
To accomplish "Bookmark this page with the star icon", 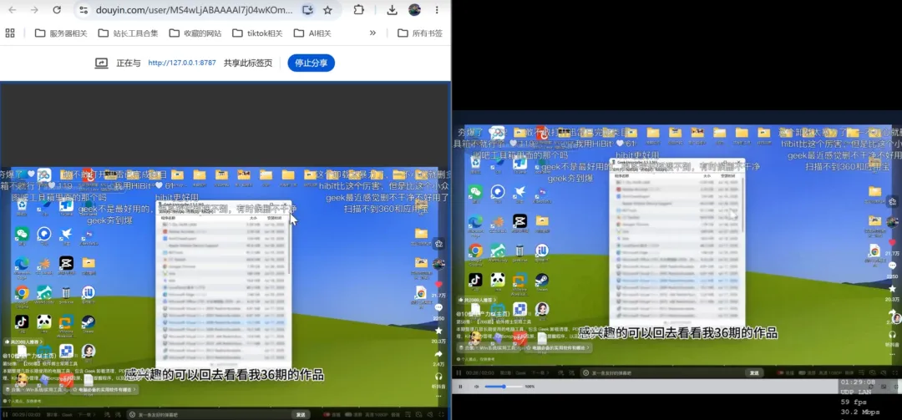I will click(x=327, y=10).
